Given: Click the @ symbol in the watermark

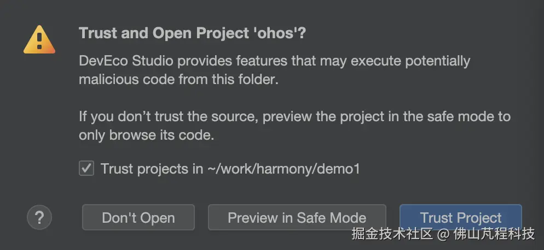Looking at the screenshot, I should [x=443, y=235].
